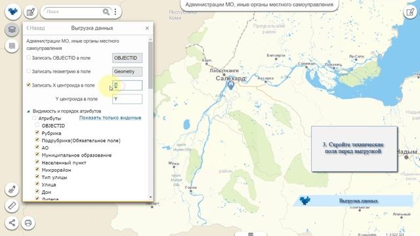This screenshot has width=420, height=236.
Task: Uncheck Муниципальное образование attribute
Action: tap(37, 155)
